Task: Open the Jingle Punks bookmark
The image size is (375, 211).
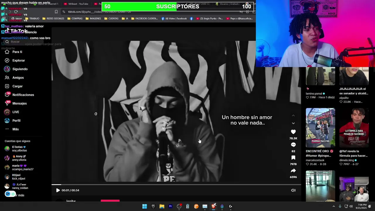Action: tap(209, 18)
